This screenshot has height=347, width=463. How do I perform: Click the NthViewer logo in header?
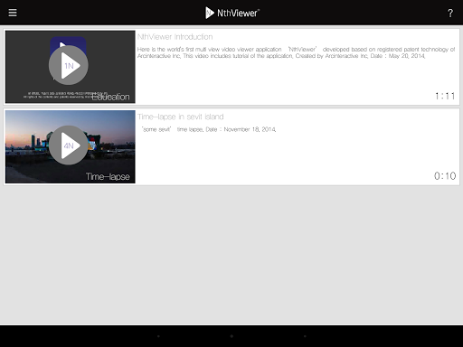(x=232, y=13)
